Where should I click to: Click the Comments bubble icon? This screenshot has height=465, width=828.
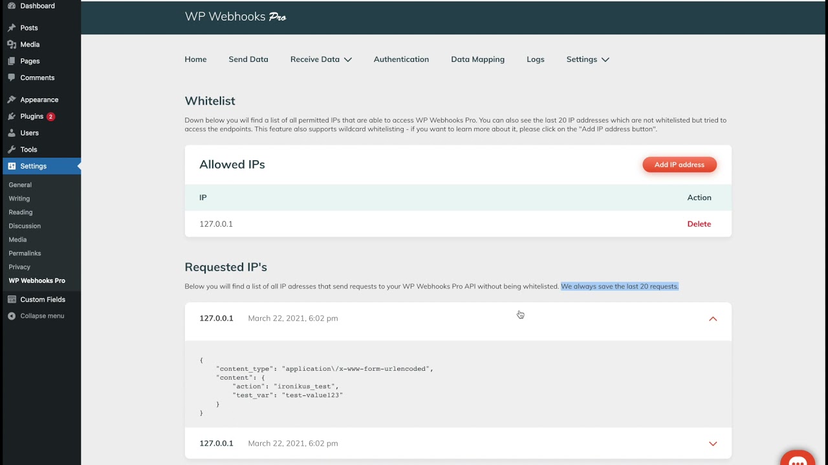click(12, 77)
